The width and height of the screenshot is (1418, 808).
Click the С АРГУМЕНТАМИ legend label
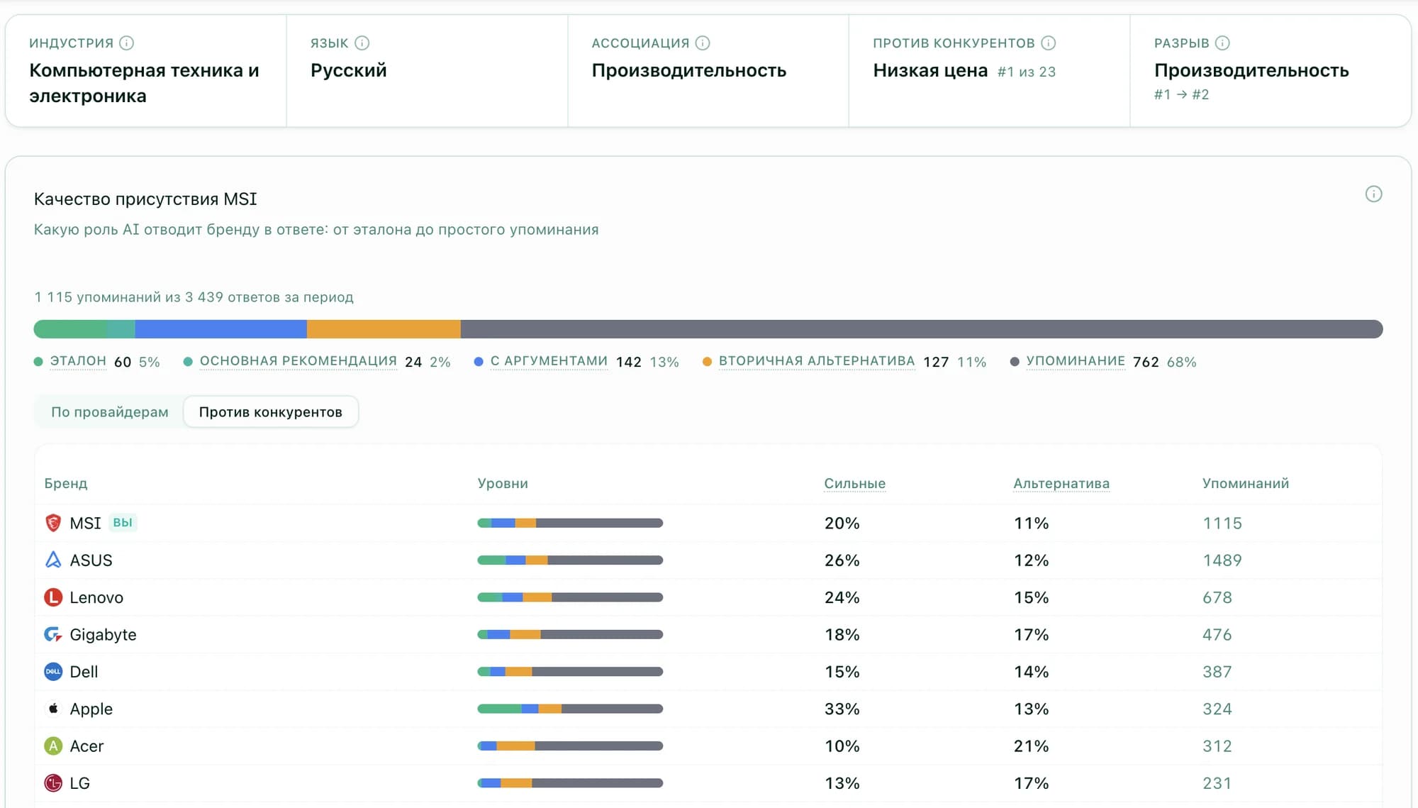click(x=549, y=361)
